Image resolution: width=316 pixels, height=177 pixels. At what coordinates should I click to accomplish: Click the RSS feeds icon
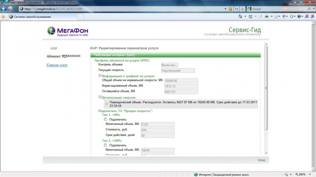[x=250, y=17]
